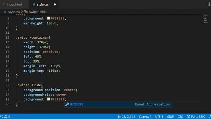Open the #f2f2f2 color swatch on line 25
Viewport: 211px width, 119px height.
[49, 99]
